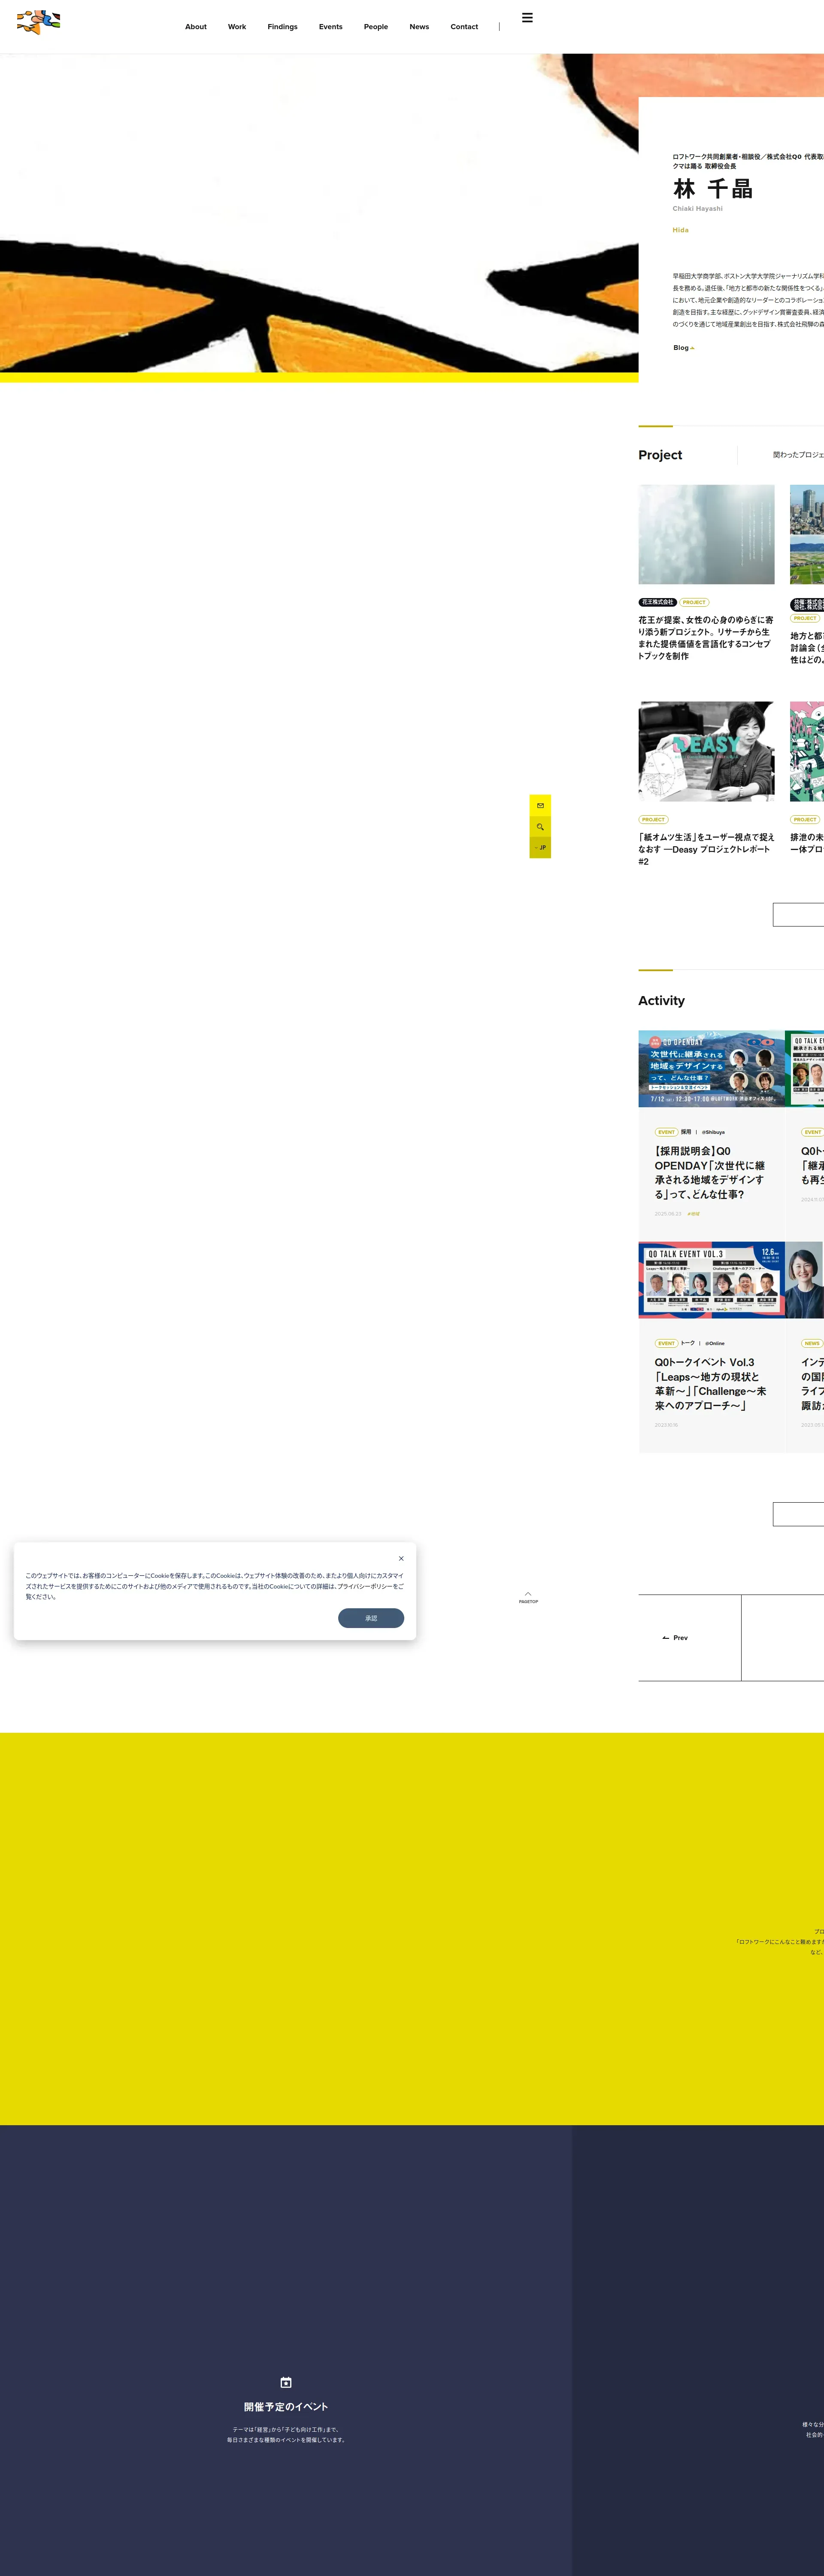This screenshot has width=824, height=2576.
Task: Open the hamburger menu icon
Action: pyautogui.click(x=527, y=18)
